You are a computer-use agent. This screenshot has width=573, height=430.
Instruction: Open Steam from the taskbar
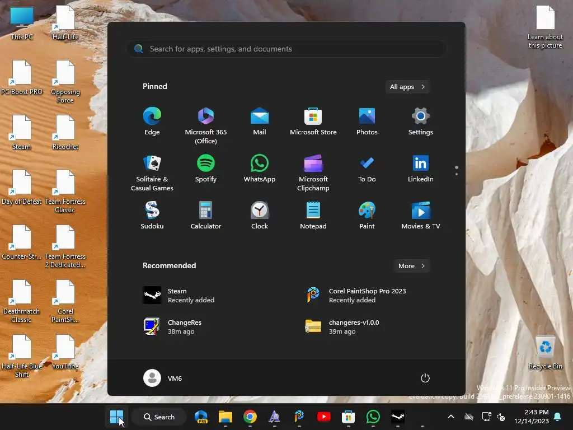click(398, 417)
